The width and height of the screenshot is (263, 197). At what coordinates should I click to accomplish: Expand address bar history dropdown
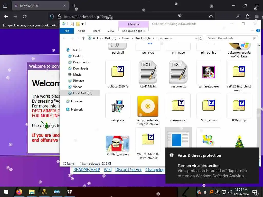point(196,38)
